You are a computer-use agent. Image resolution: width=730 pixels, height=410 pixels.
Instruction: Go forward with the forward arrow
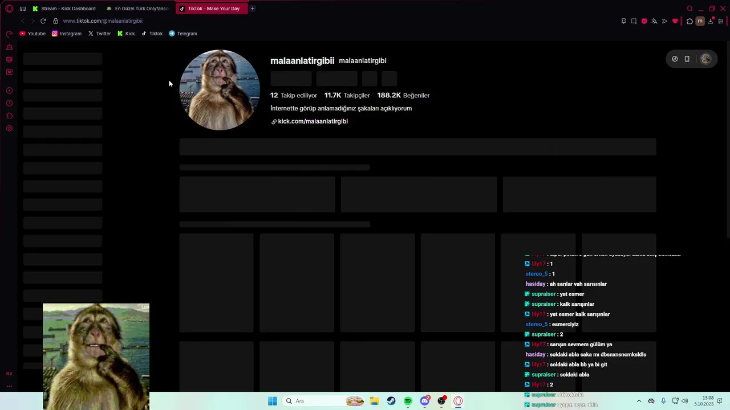(33, 21)
